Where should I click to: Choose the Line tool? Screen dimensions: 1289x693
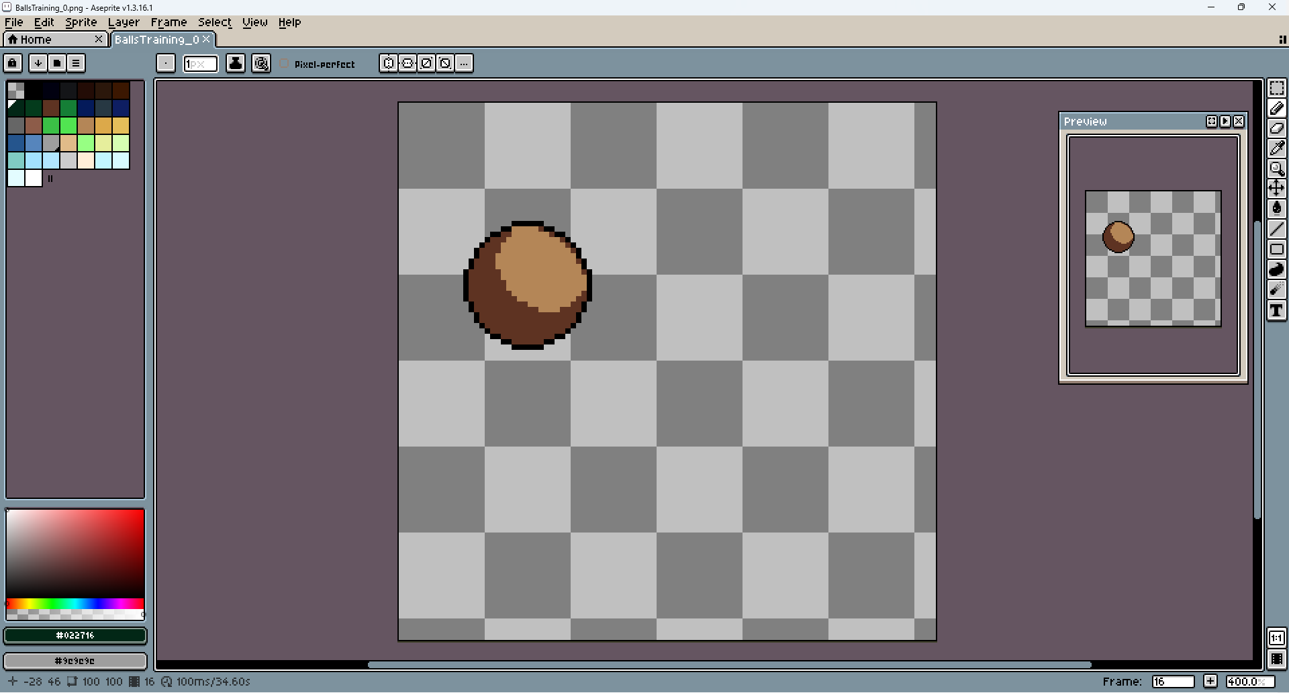[x=1276, y=229]
